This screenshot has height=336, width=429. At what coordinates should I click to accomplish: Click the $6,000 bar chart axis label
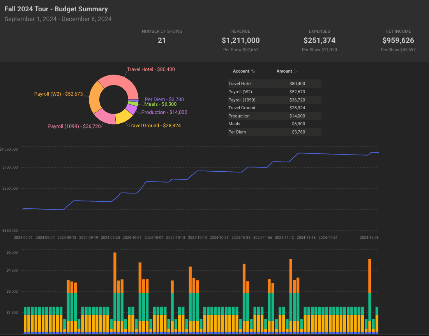(12, 252)
